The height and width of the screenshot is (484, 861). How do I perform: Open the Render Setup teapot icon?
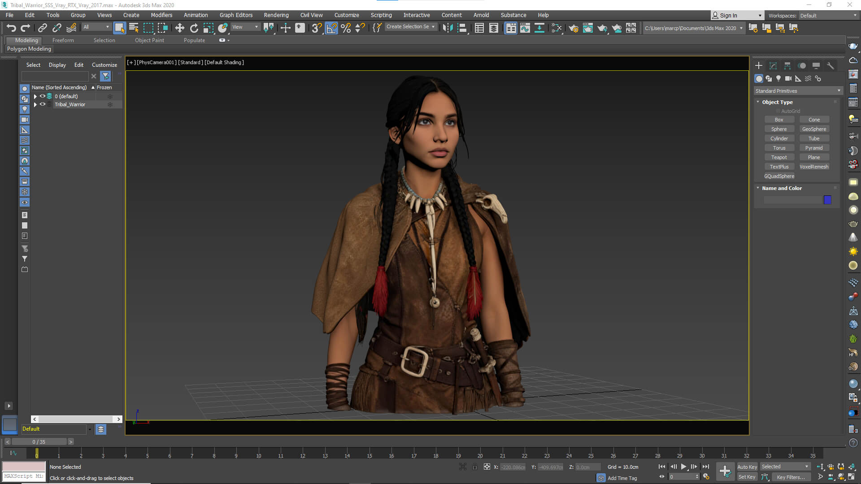pos(574,28)
